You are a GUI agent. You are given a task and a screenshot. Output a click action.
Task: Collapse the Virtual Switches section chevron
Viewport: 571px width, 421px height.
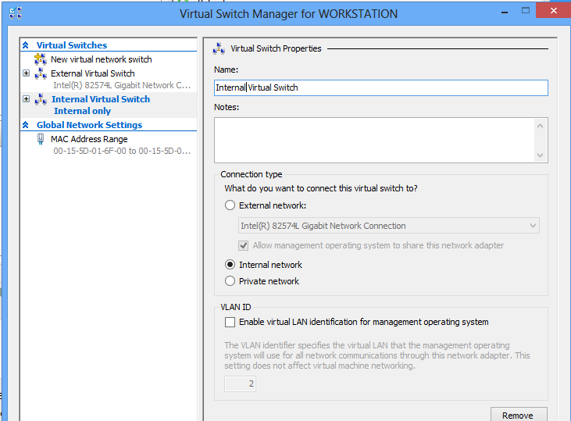click(x=26, y=45)
